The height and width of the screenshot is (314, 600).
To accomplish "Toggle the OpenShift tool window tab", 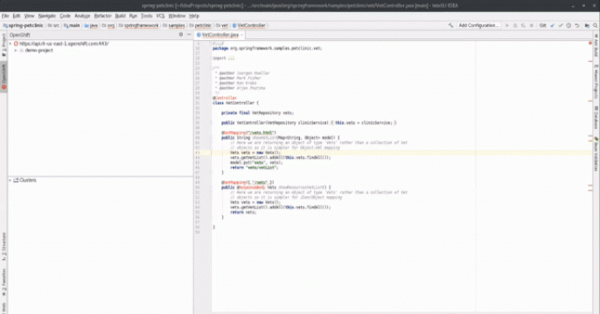I will pyautogui.click(x=3, y=77).
